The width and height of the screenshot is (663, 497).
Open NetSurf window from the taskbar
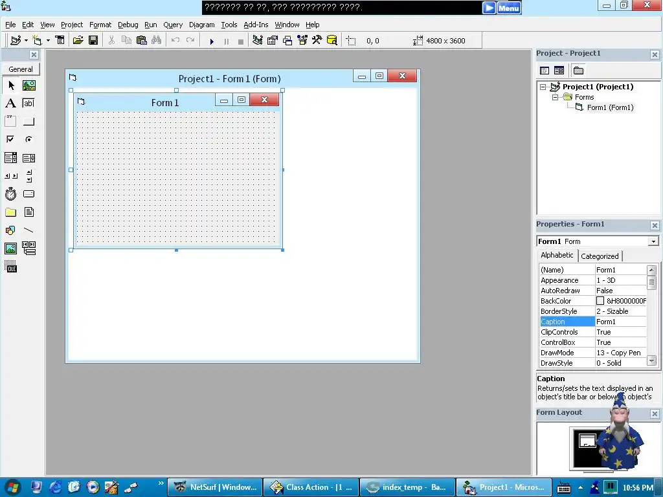click(x=215, y=487)
